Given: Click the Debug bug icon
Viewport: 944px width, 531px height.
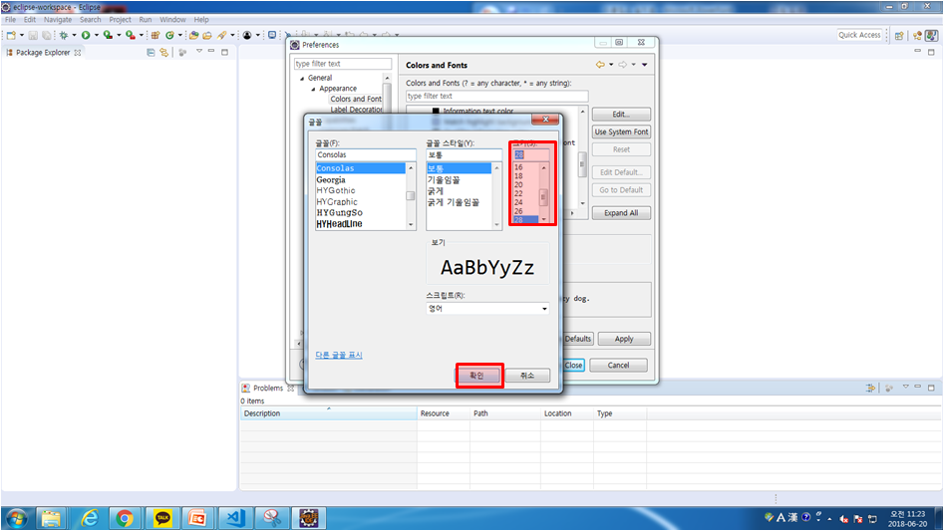Looking at the screenshot, I should [63, 36].
